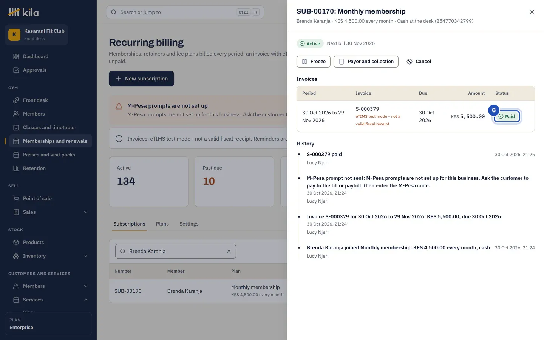This screenshot has height=340, width=544.
Task: Open Passes and visit packs
Action: click(x=50, y=155)
